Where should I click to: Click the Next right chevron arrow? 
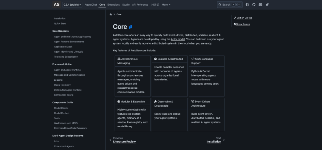pyautogui.click(x=224, y=140)
